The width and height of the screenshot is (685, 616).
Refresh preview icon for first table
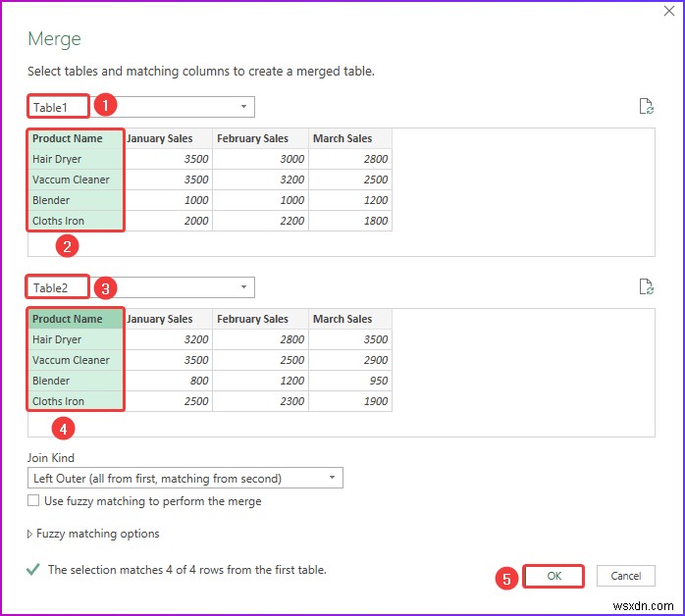coord(645,107)
